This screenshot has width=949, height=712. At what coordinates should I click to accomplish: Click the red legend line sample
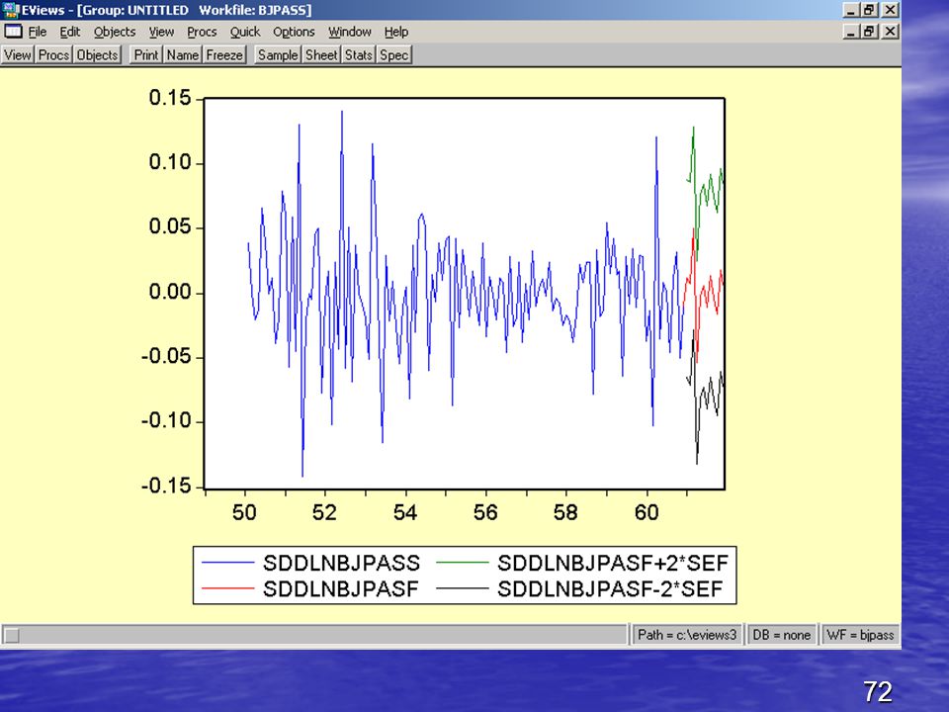click(x=227, y=587)
